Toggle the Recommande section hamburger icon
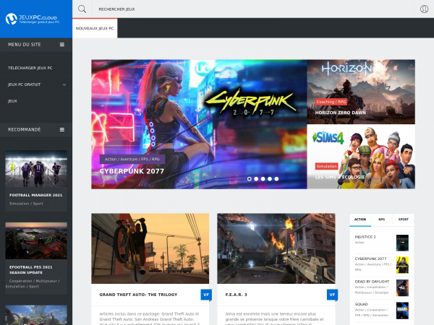 pos(62,129)
